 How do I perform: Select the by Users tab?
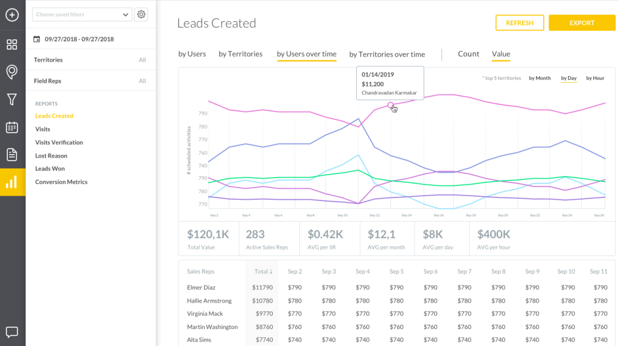pyautogui.click(x=192, y=54)
